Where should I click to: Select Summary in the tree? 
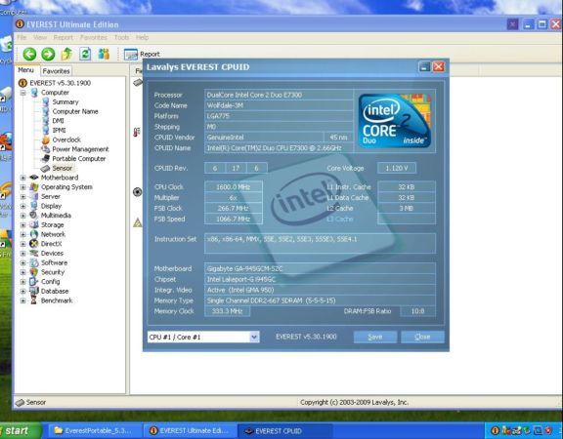[x=65, y=102]
